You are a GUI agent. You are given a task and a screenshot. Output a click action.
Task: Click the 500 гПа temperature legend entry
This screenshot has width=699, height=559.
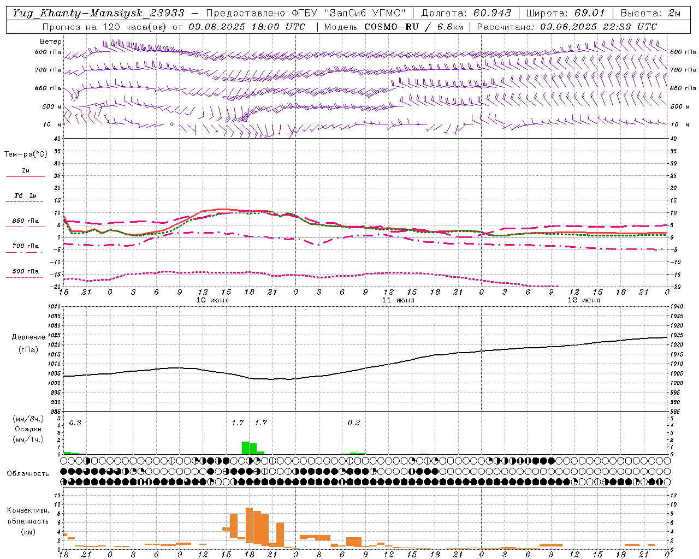(x=26, y=271)
